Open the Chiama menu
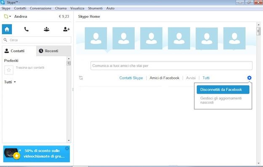Image resolution: width=263 pixels, height=167 pixels. tap(61, 8)
